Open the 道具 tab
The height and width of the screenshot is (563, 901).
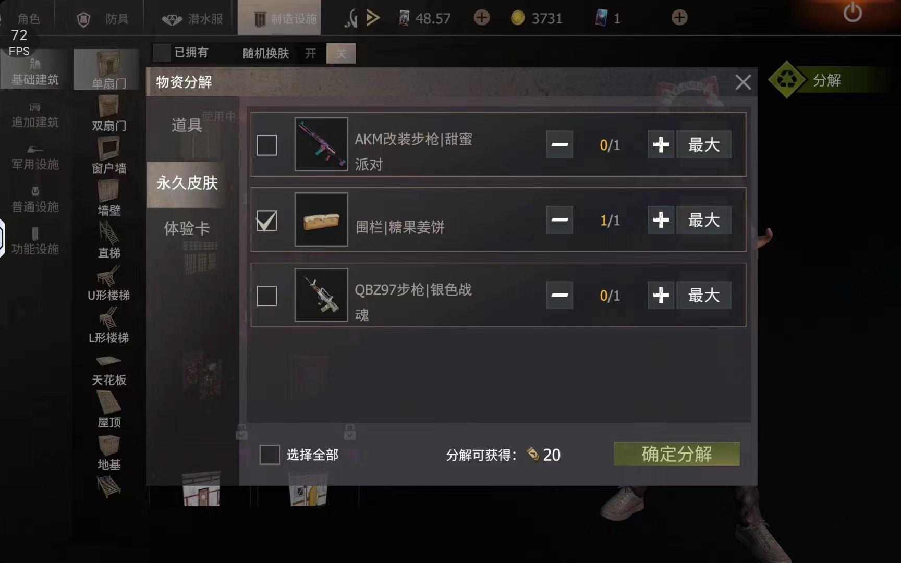pyautogui.click(x=187, y=125)
